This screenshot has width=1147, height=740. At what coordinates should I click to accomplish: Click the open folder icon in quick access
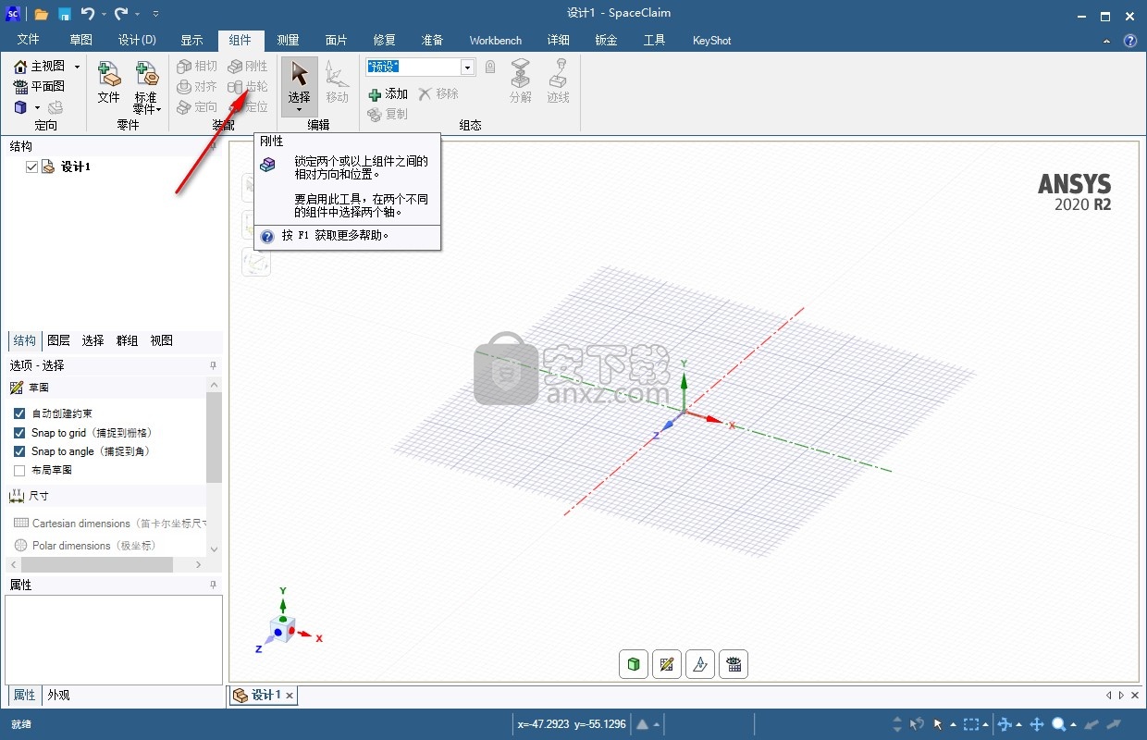[42, 14]
